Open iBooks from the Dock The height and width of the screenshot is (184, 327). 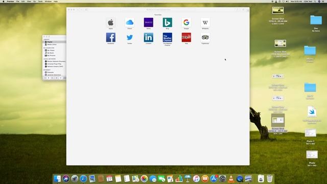[x=205, y=179]
